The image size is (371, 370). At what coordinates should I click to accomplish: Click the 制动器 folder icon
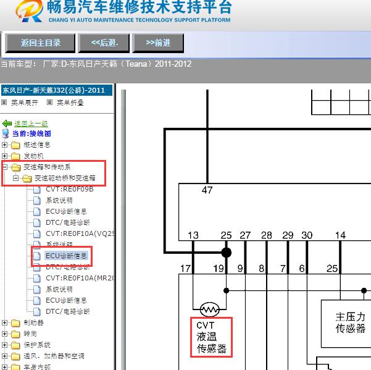click(15, 323)
